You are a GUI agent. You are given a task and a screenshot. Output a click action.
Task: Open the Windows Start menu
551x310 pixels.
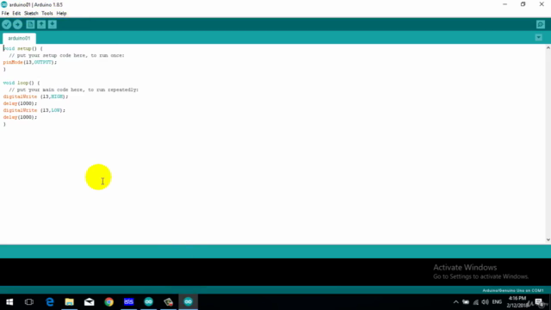pyautogui.click(x=9, y=302)
